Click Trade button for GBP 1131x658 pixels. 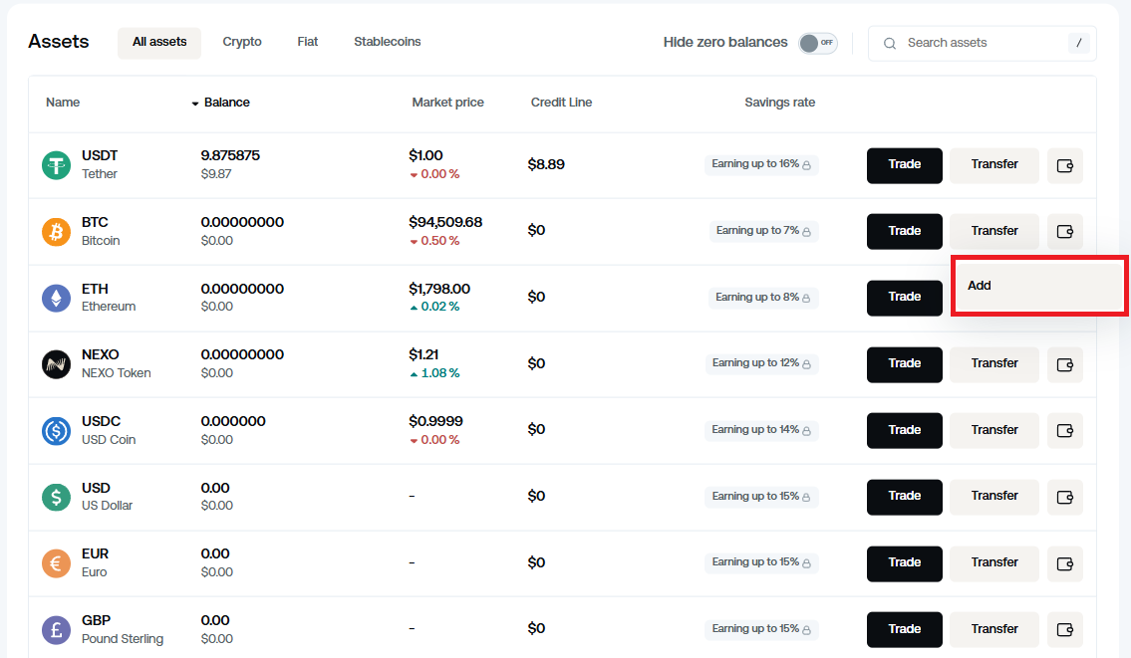905,629
